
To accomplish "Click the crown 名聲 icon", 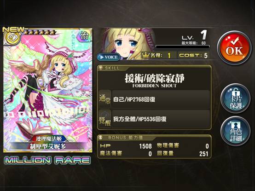I will pyautogui.click(x=145, y=55).
